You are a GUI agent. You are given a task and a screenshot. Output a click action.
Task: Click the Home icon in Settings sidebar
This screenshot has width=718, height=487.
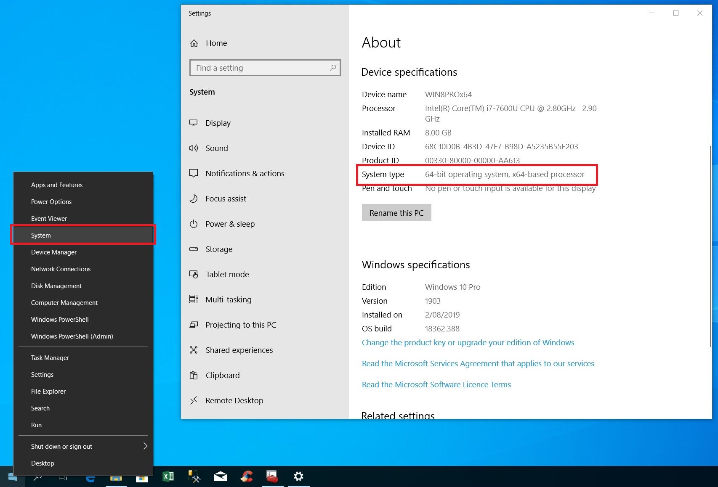194,43
